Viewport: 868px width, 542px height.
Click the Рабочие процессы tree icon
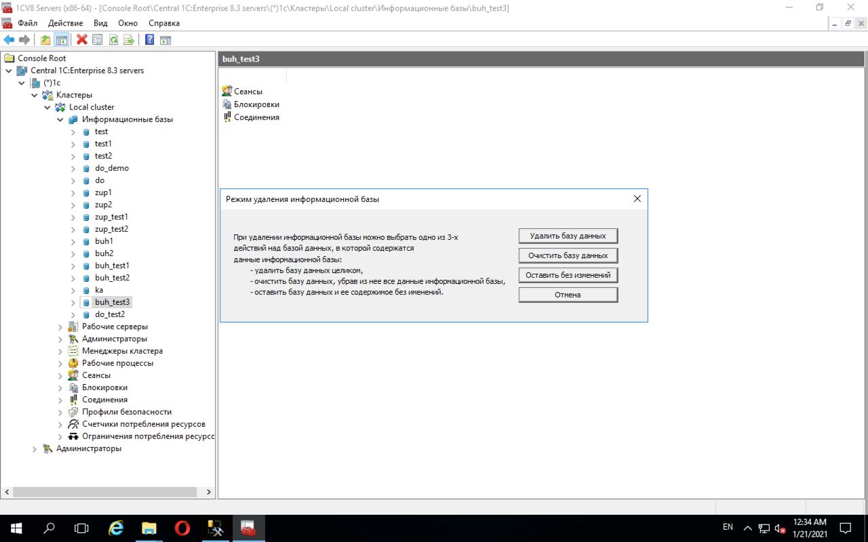(x=73, y=363)
